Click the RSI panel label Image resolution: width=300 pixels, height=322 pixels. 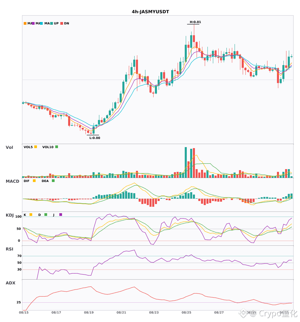pyautogui.click(x=9, y=249)
